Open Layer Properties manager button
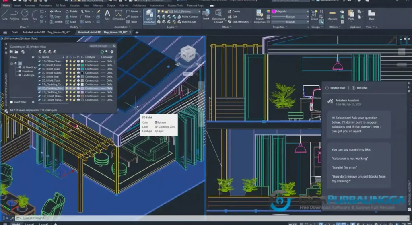The width and height of the screenshot is (412, 225). 149,16
